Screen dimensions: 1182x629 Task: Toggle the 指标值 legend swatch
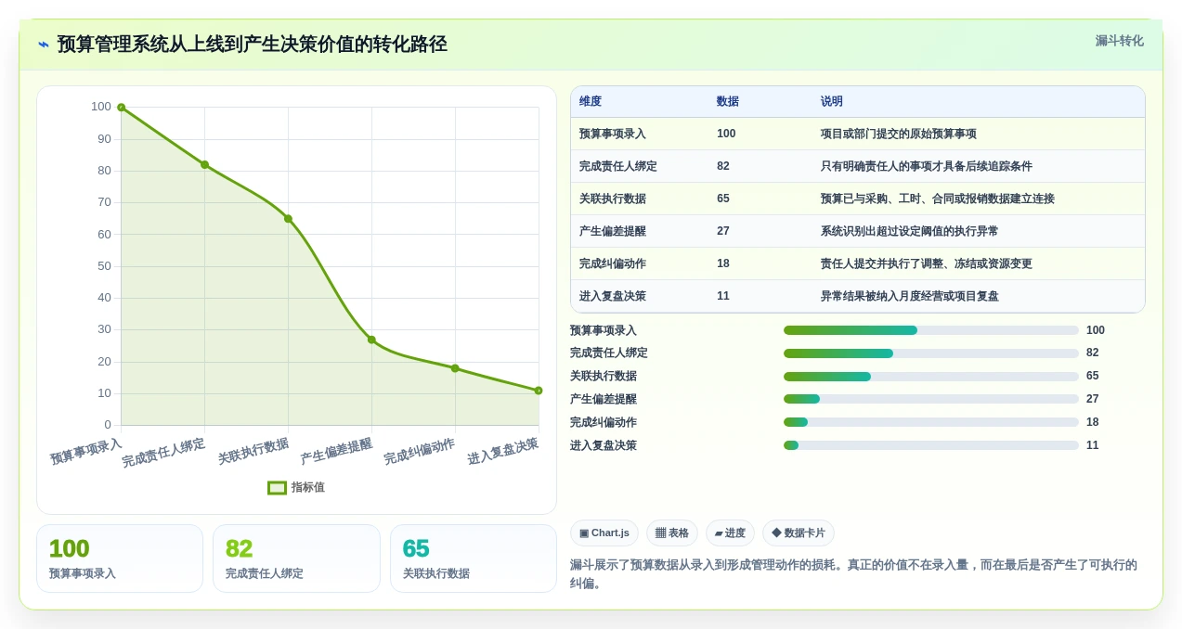click(x=277, y=487)
